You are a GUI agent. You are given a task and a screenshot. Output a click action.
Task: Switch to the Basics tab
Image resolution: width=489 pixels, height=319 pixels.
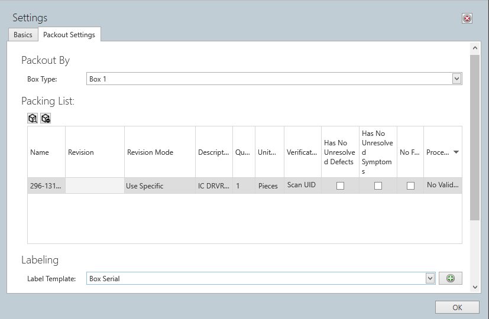[23, 35]
